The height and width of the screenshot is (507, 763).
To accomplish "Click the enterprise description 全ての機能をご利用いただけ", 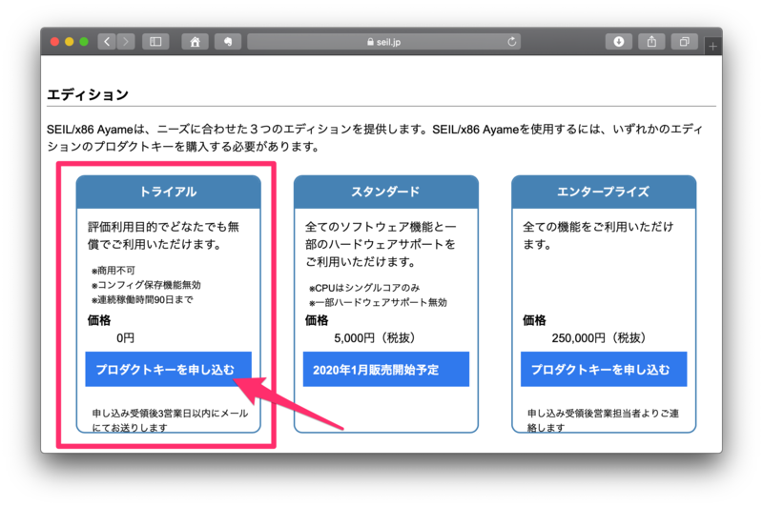I will (598, 235).
